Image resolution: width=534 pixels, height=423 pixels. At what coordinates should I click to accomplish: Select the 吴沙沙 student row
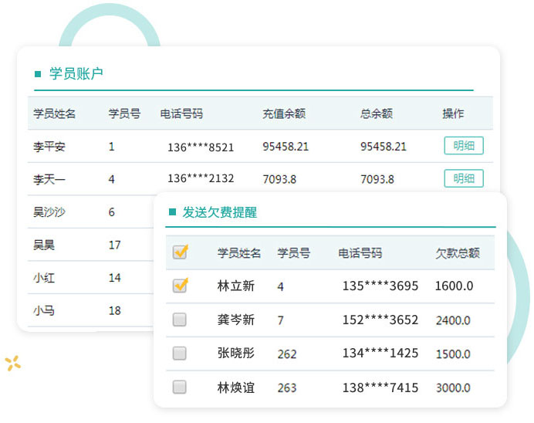pos(49,212)
